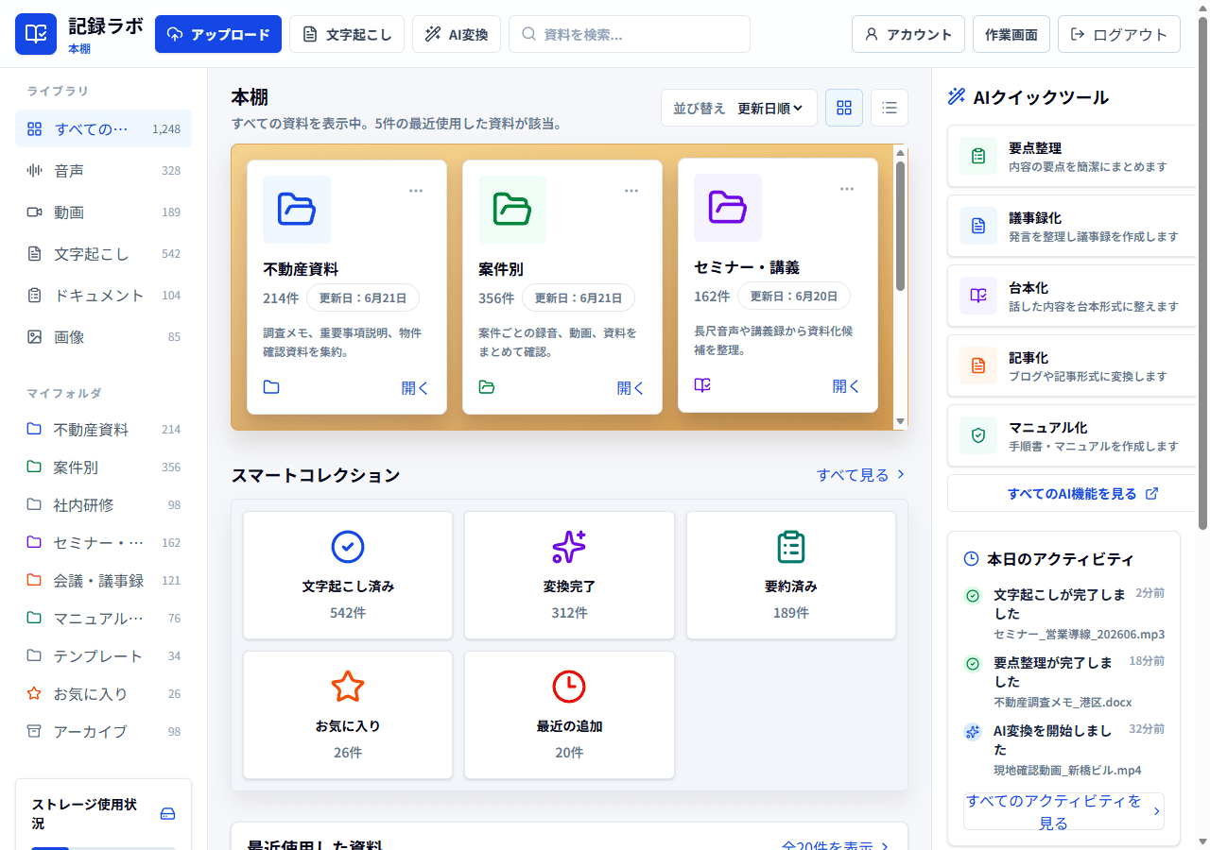
Task: Expand 全20件を表示 recent materials
Action: (x=836, y=846)
